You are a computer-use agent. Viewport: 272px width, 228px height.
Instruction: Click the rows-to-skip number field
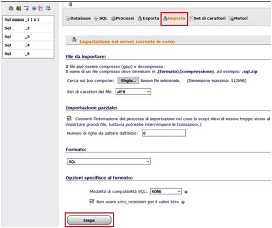coord(164,133)
